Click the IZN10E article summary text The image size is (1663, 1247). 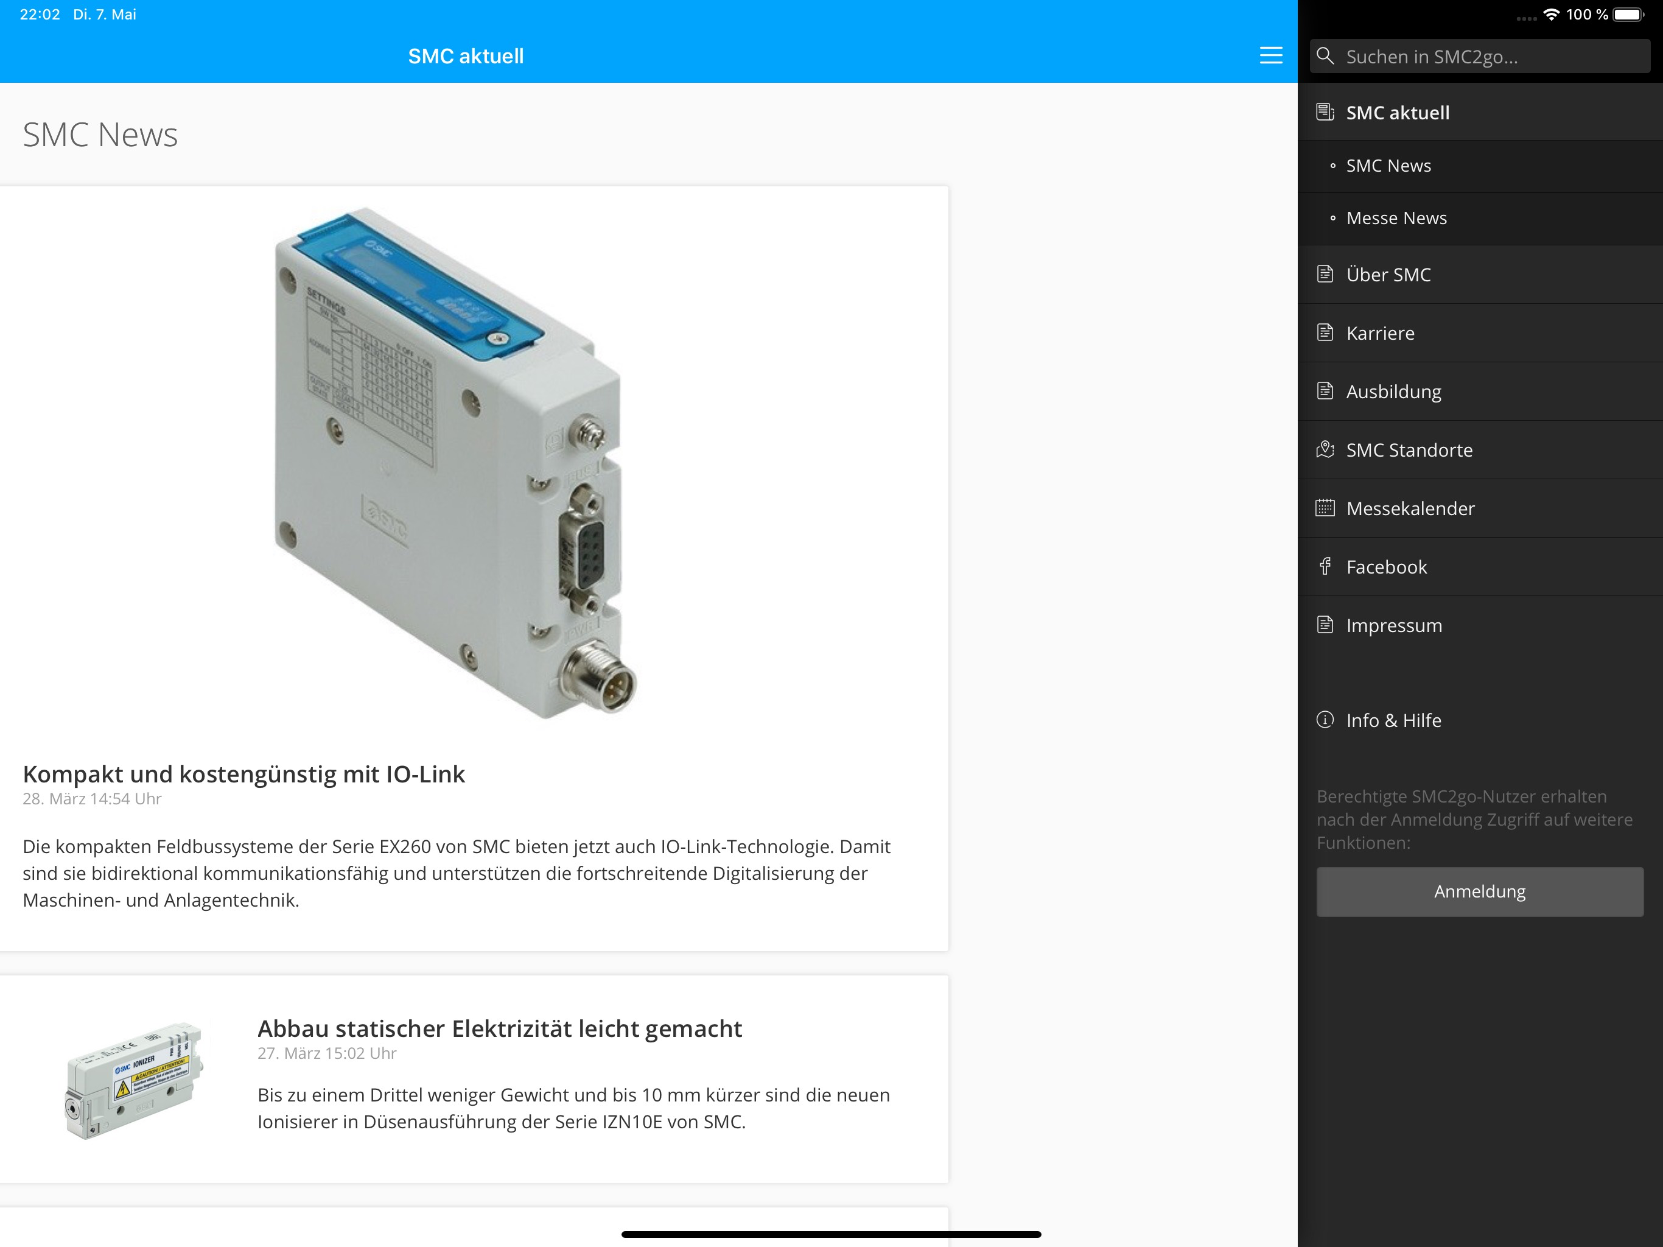pos(573,1109)
